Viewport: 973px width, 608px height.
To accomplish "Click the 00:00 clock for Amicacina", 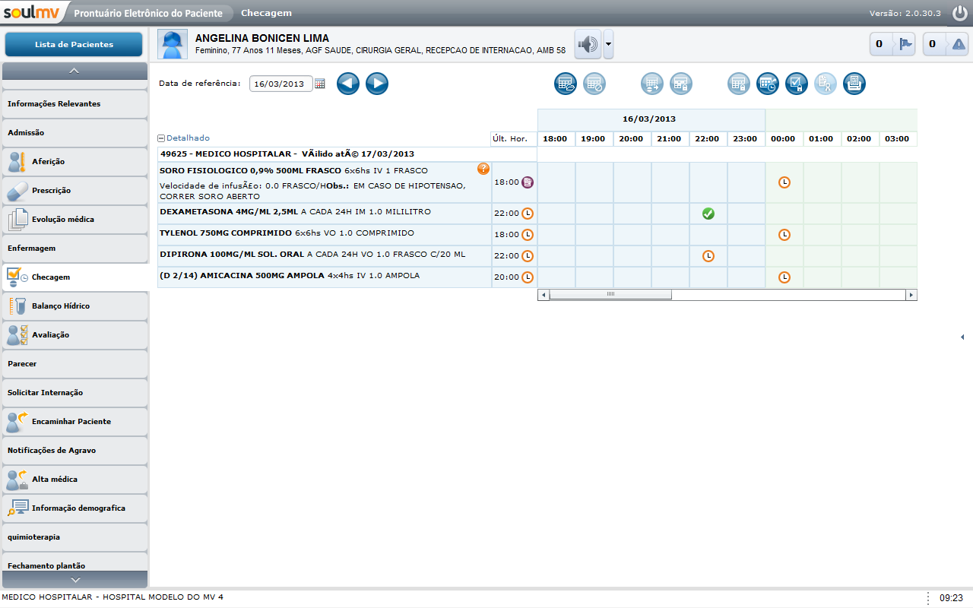I will [784, 277].
